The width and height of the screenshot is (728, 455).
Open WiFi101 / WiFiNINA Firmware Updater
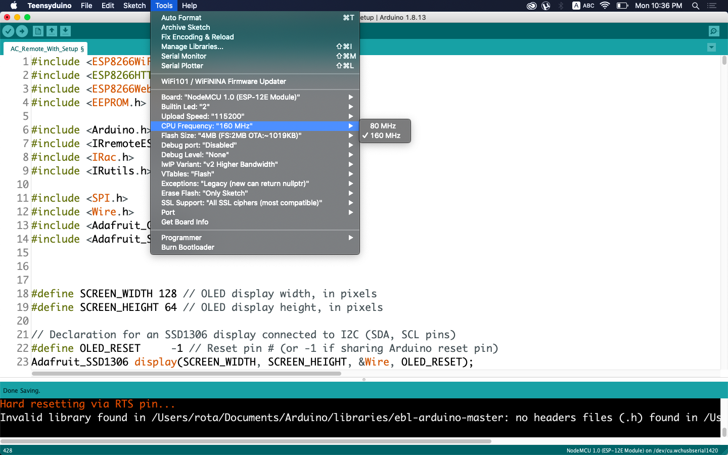coord(255,81)
